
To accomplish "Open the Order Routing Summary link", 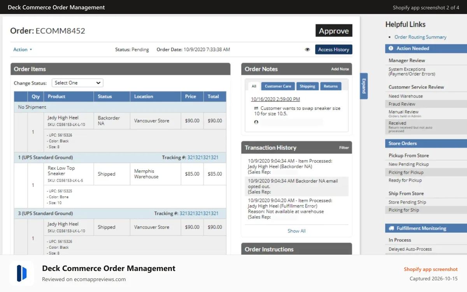I will tap(420, 37).
